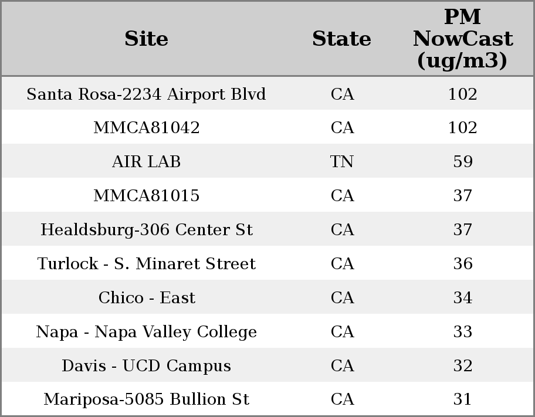Select the Davis - UCD Campus site
535x417 pixels.
click(146, 366)
